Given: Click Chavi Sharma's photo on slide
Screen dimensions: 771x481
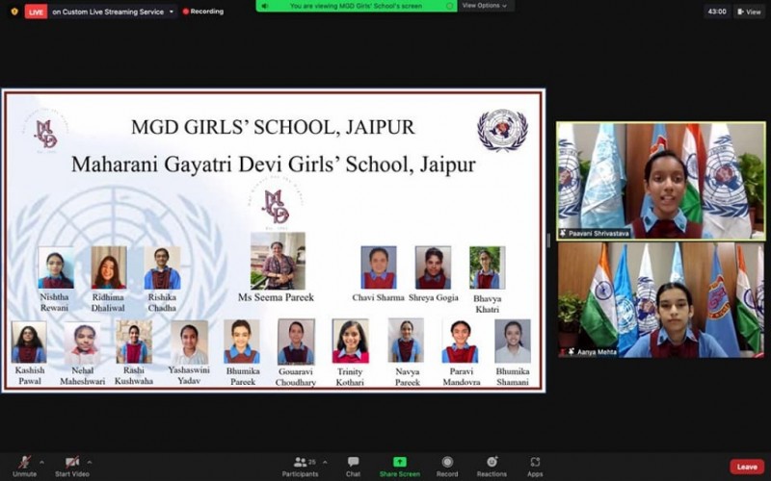Looking at the screenshot, I should [379, 267].
